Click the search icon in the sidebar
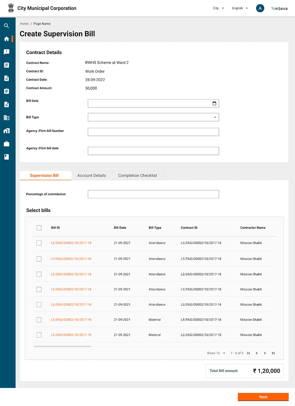The height and width of the screenshot is (406, 295). click(x=6, y=26)
